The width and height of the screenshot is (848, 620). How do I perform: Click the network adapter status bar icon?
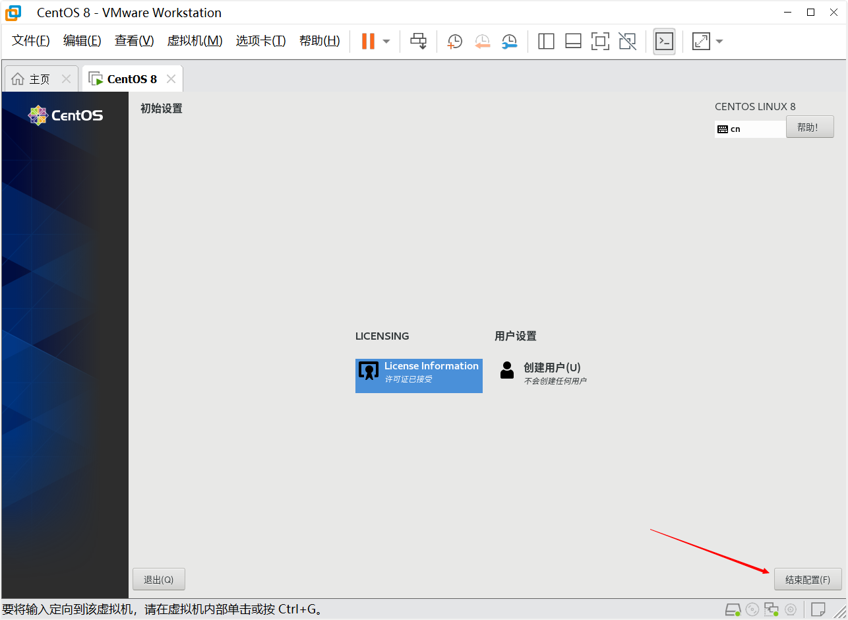pyautogui.click(x=772, y=609)
